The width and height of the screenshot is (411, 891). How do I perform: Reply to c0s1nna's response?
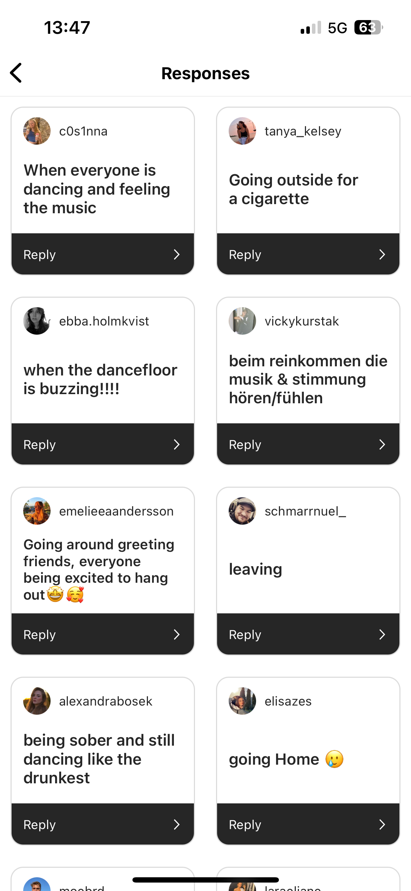102,254
